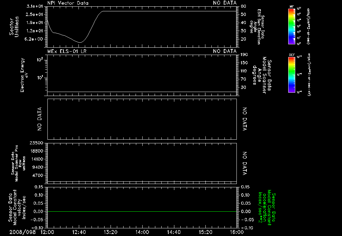Click the '6.2e+00' Sector tick label
The image size is (342, 236).
pyautogui.click(x=34, y=39)
